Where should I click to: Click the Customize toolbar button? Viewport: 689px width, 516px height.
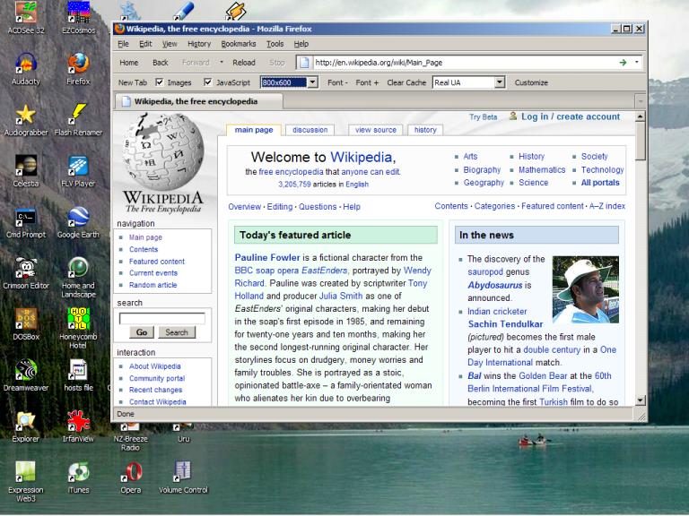pyautogui.click(x=531, y=82)
